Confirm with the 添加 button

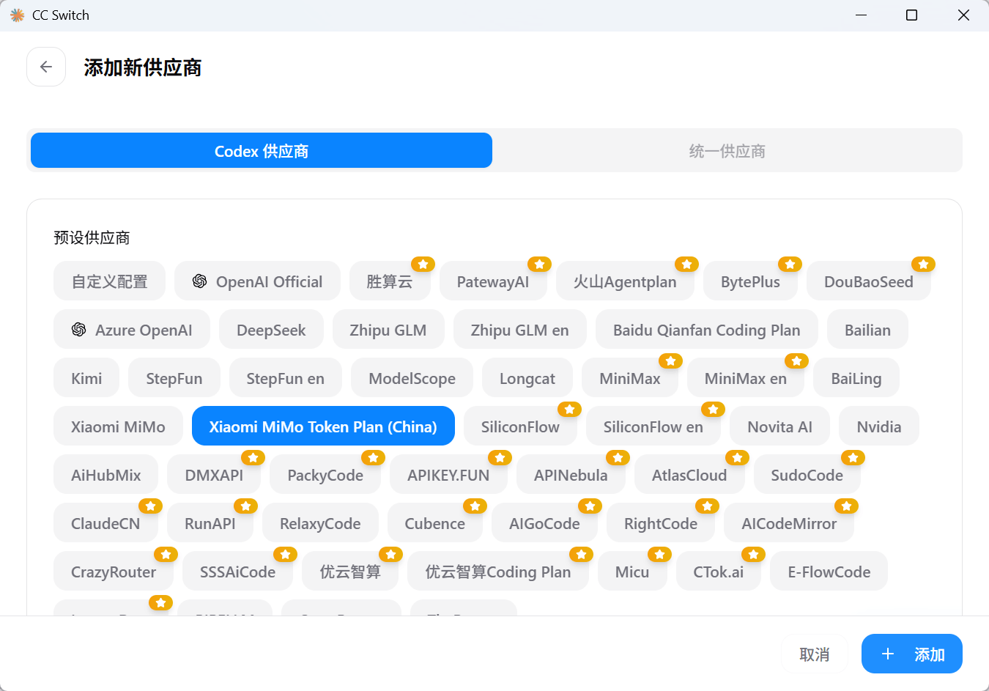[912, 654]
